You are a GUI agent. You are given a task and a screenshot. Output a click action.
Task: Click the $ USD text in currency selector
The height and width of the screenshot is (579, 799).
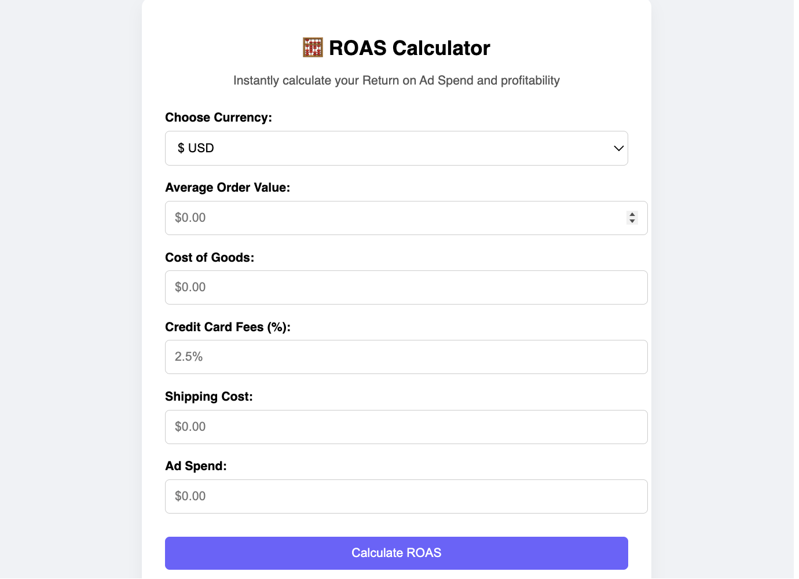tap(196, 148)
